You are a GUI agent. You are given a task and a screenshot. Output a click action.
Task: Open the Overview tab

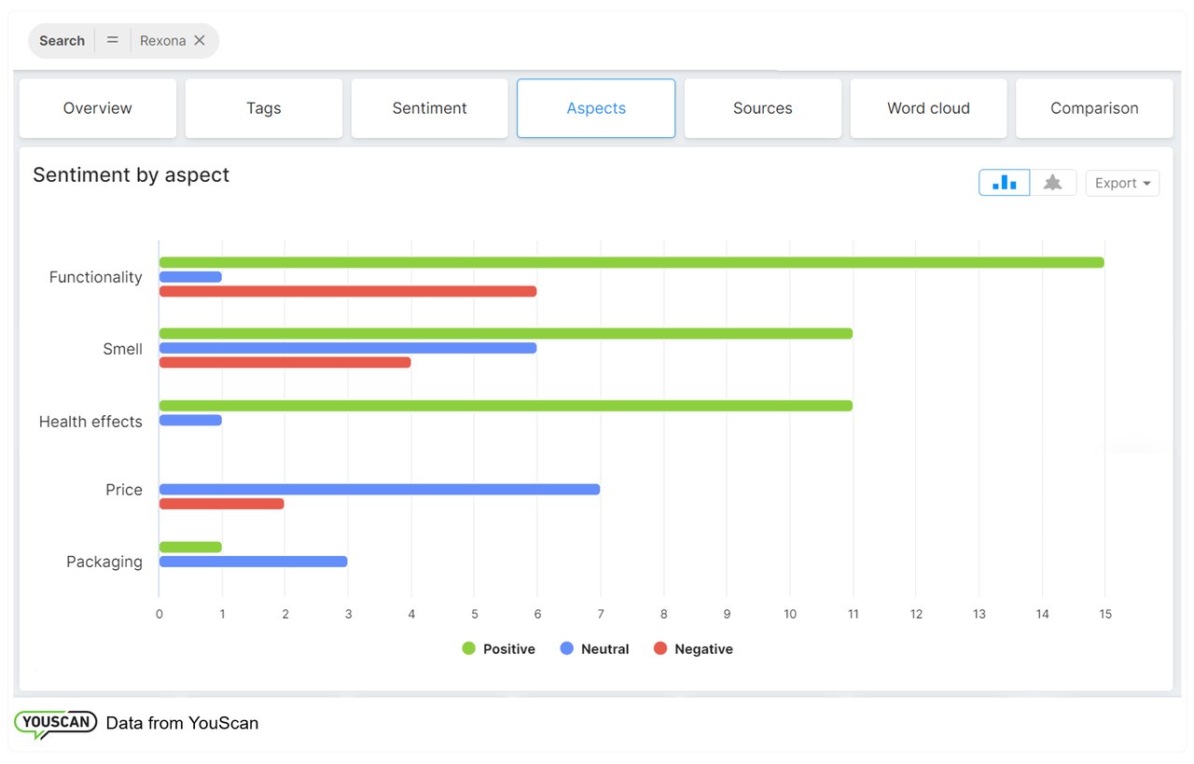98,108
